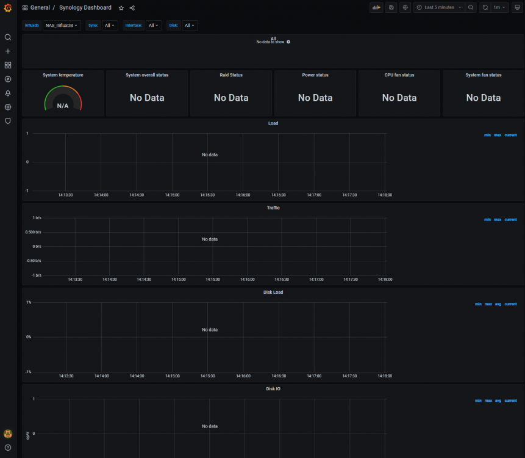Expand the NAS_InfluxDB datasource dropdown
This screenshot has width=525, height=458.
pyautogui.click(x=62, y=26)
